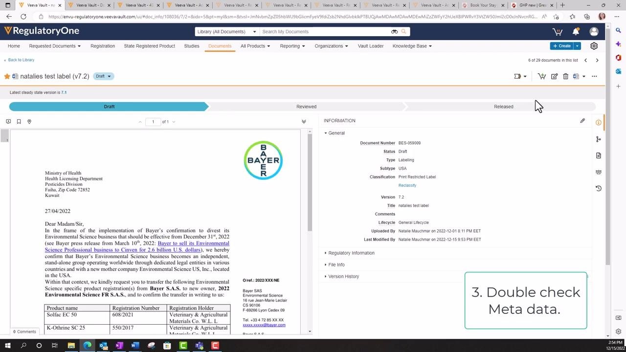Open the Vault Loader tab
The image size is (626, 352).
(371, 46)
